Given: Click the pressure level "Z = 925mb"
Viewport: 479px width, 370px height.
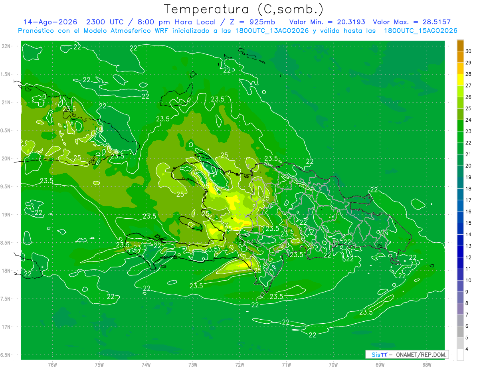Looking at the screenshot, I should click(x=252, y=22).
